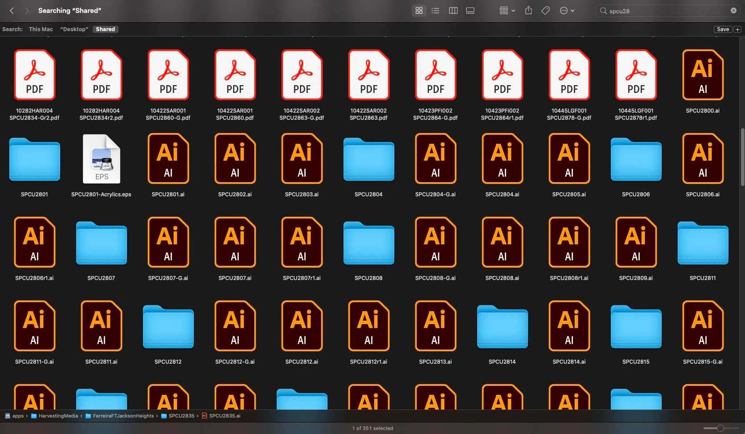This screenshot has height=434, width=745.
Task: Click SPCU2835 folder in the path bar
Action: [x=178, y=416]
